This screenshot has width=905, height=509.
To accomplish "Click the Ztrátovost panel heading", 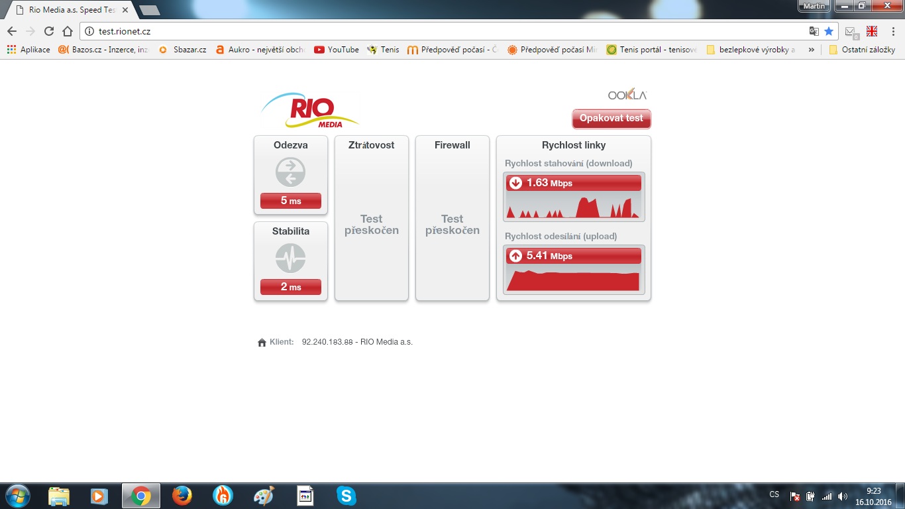I will pyautogui.click(x=372, y=145).
